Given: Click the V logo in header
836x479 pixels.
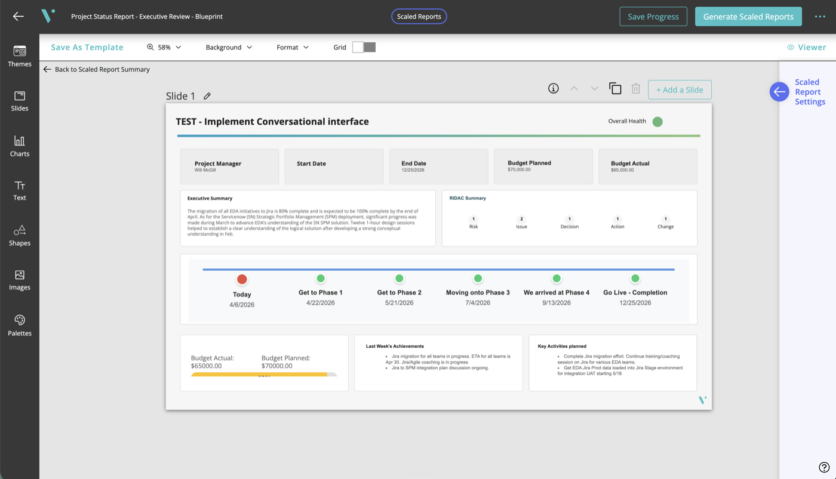Looking at the screenshot, I should [48, 16].
